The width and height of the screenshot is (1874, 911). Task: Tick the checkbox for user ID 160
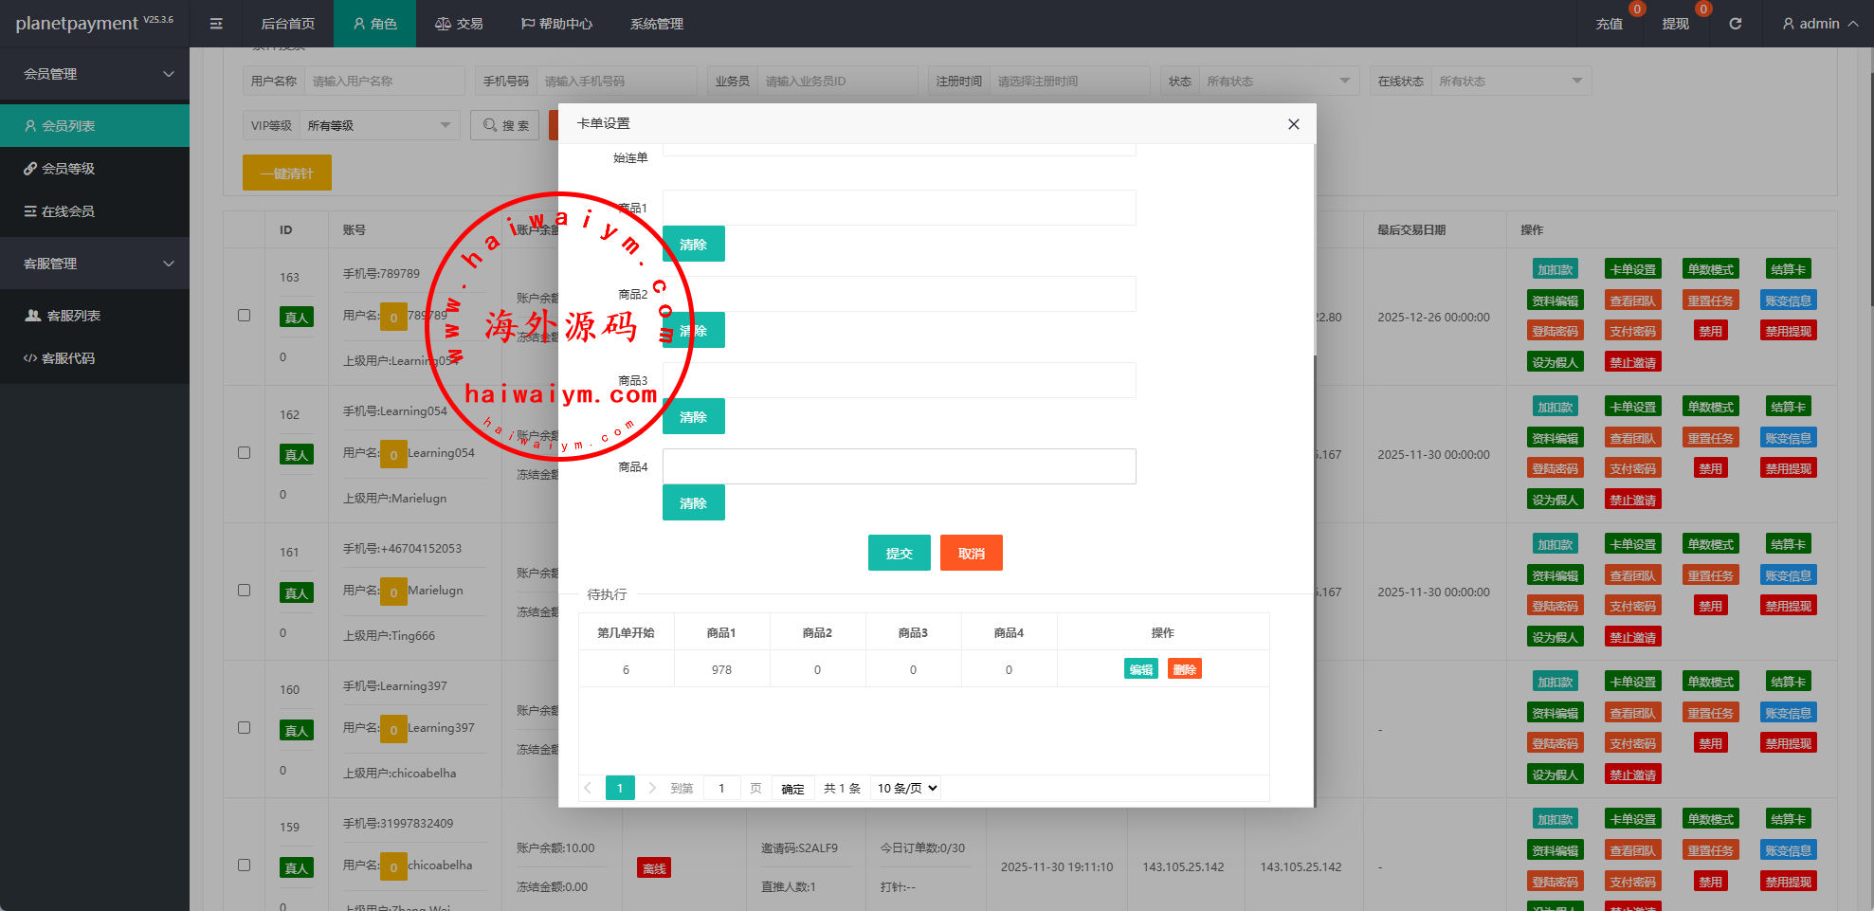(x=244, y=728)
